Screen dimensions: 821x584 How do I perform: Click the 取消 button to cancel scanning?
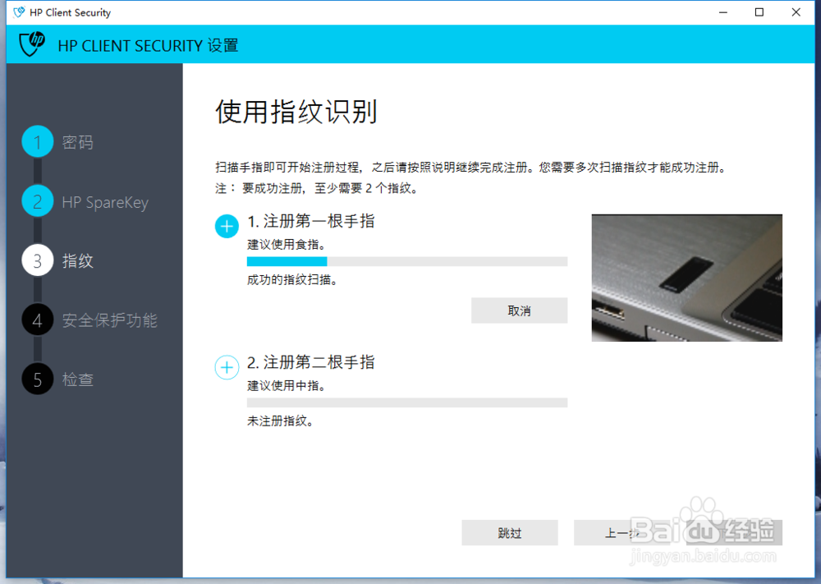click(x=519, y=310)
